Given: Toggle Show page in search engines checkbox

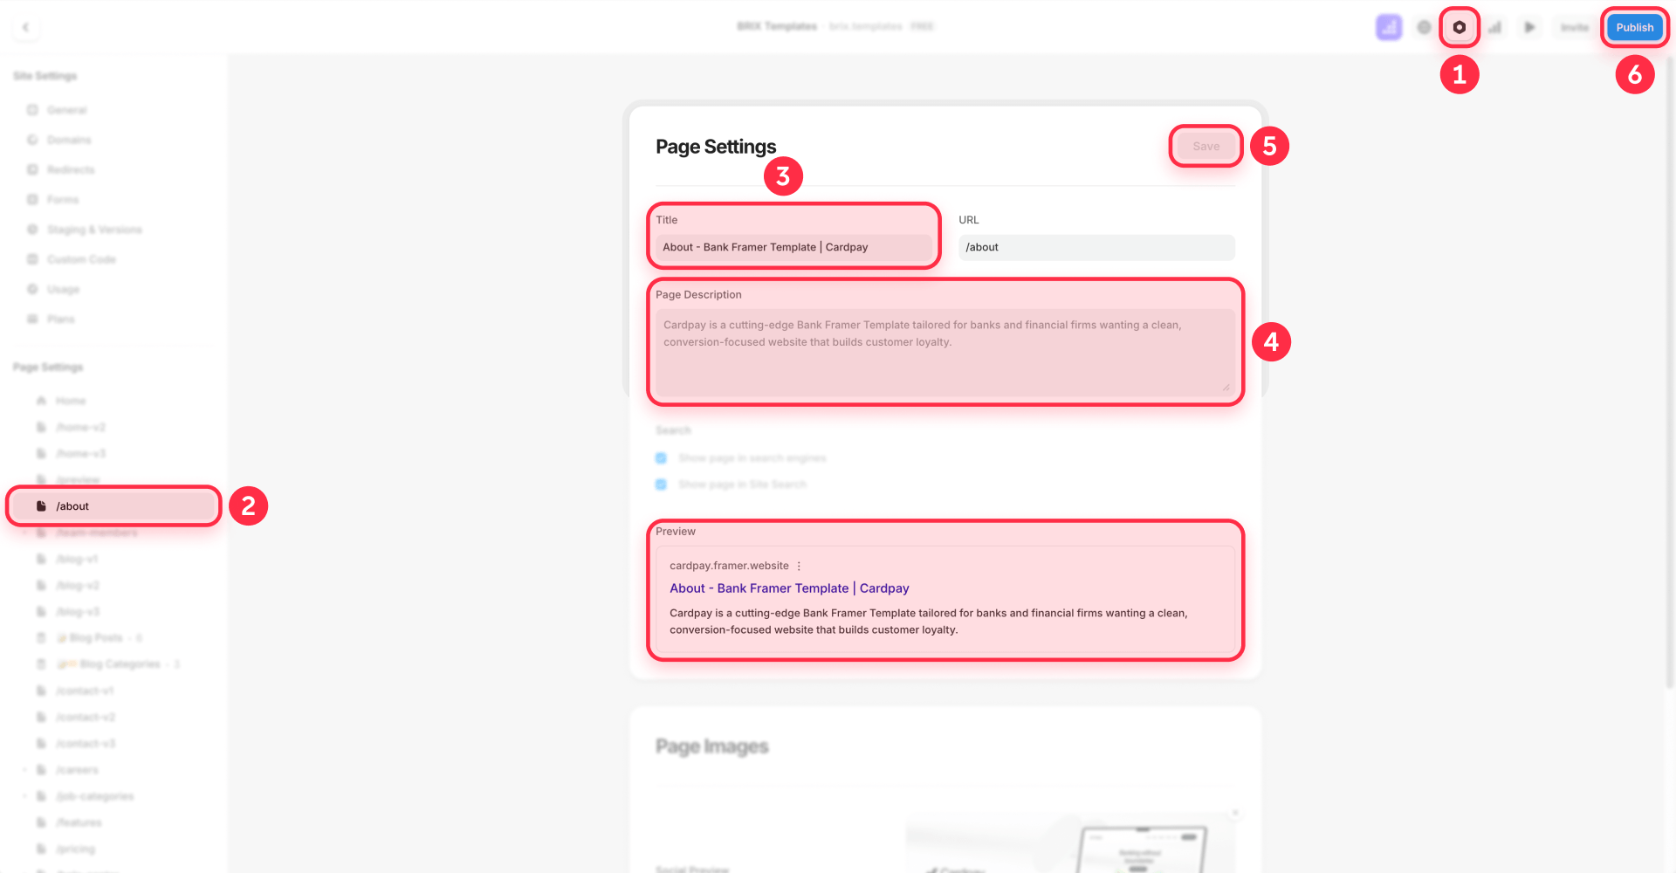Looking at the screenshot, I should (661, 458).
